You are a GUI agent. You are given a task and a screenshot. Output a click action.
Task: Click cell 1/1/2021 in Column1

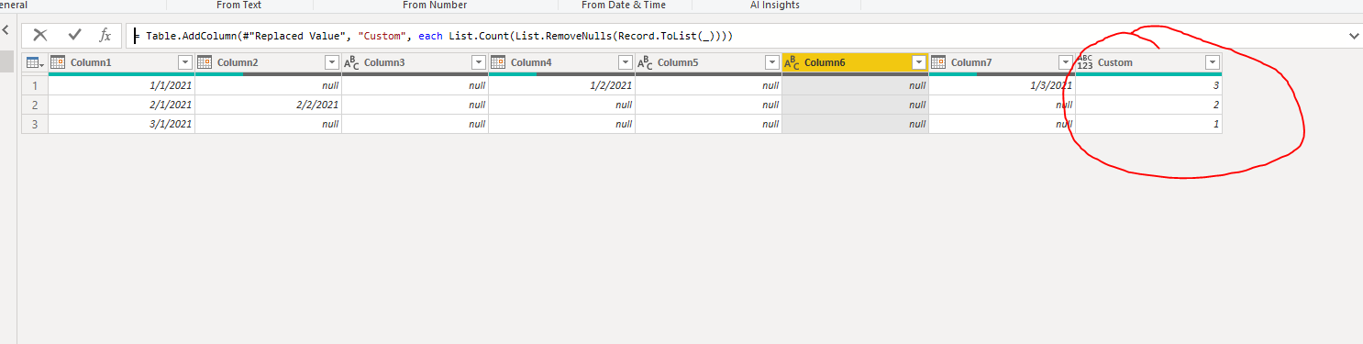121,85
